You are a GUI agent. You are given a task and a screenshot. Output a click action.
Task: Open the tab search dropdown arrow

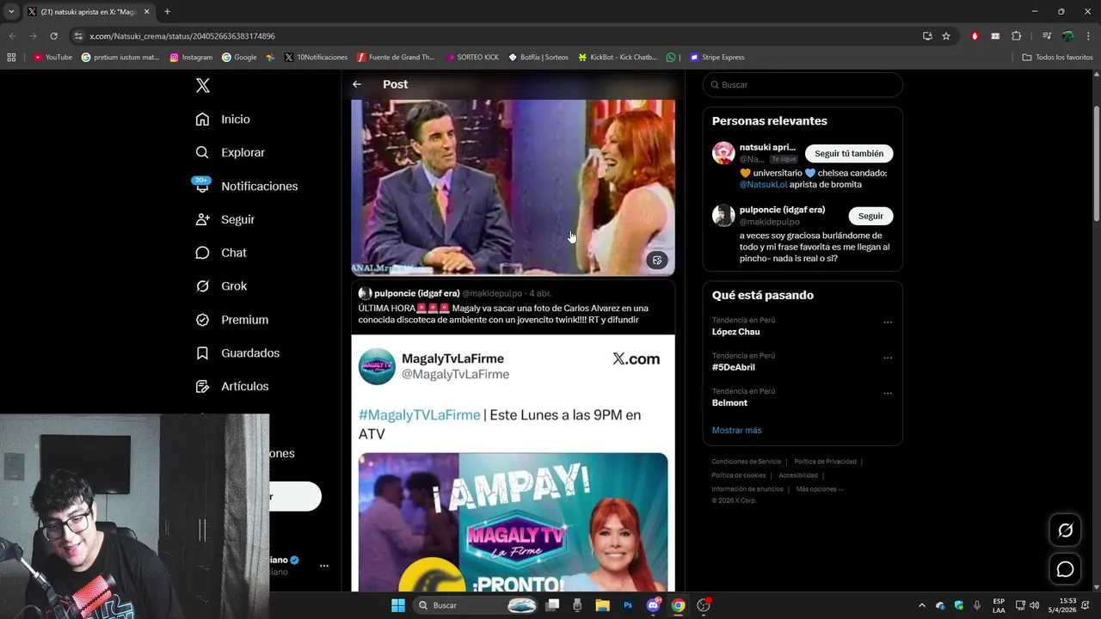(x=11, y=12)
